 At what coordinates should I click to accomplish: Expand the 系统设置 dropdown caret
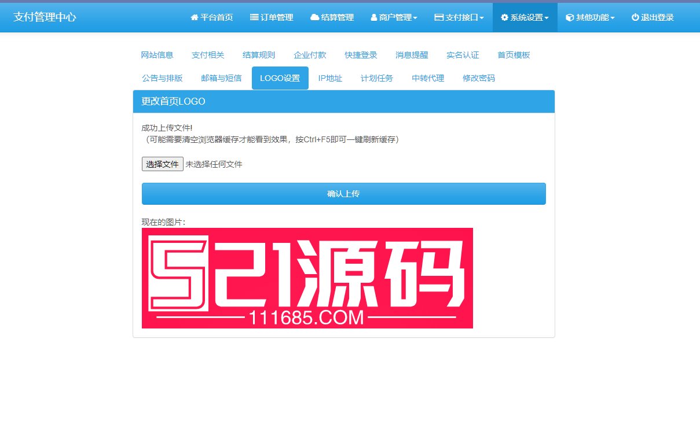[x=547, y=18]
